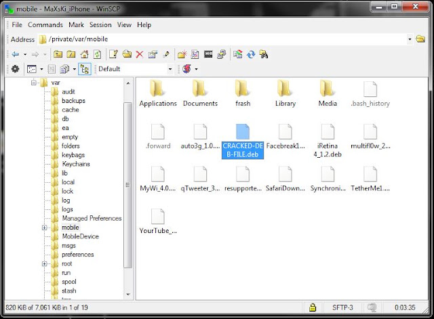Viewport: 434px width, 319px height.
Task: Open the session icon dropdown arrow
Action: click(x=196, y=69)
